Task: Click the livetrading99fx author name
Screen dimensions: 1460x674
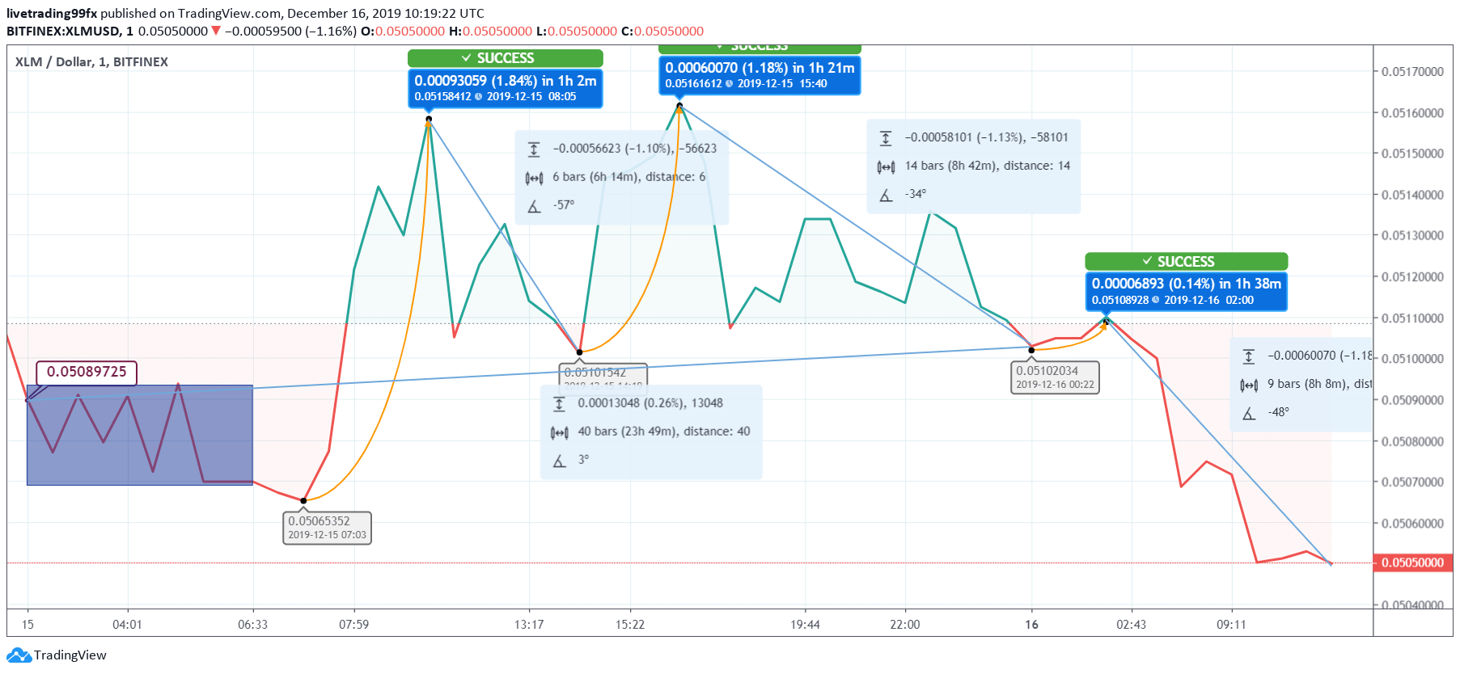Action: (52, 14)
